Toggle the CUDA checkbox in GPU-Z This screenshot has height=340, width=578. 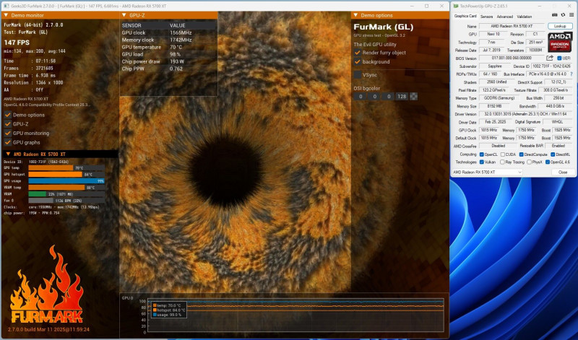pyautogui.click(x=502, y=154)
